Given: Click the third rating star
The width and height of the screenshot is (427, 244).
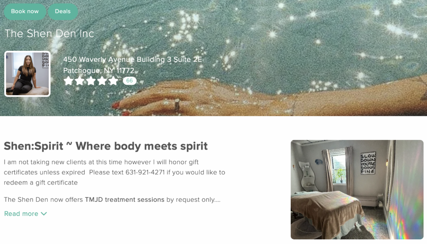Looking at the screenshot, I should [91, 81].
